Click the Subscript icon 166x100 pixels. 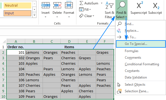point(156,6)
